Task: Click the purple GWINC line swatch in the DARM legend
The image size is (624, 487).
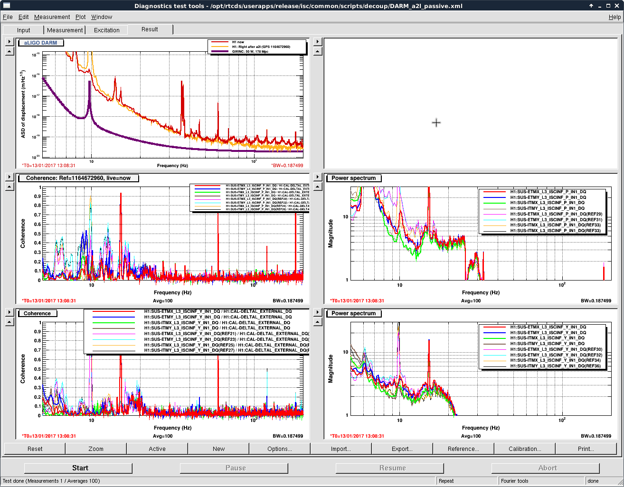Action: [x=220, y=51]
